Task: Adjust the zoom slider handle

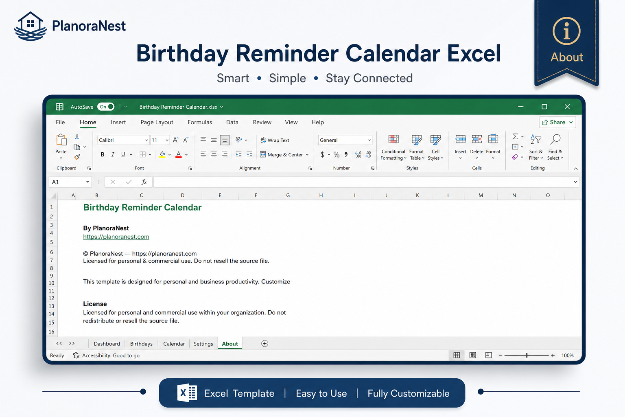Action: (x=527, y=356)
